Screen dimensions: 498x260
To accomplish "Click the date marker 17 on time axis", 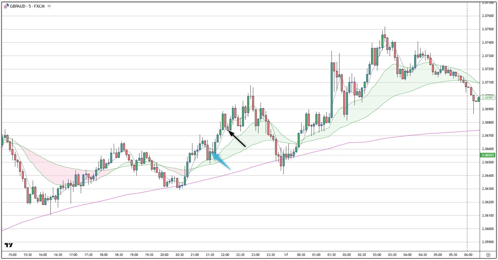I will coord(286,255).
